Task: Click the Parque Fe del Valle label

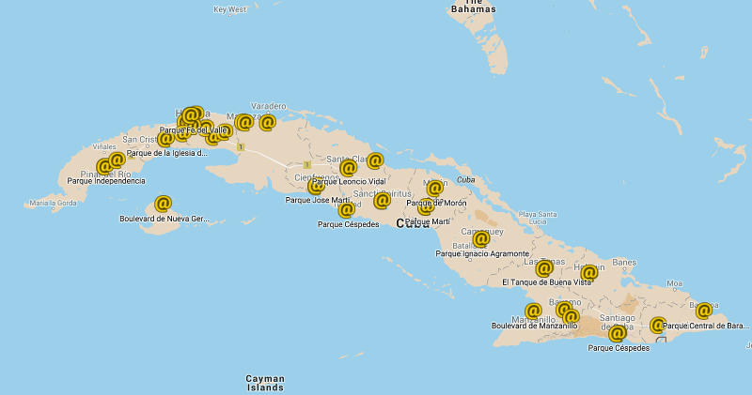Action: click(194, 130)
